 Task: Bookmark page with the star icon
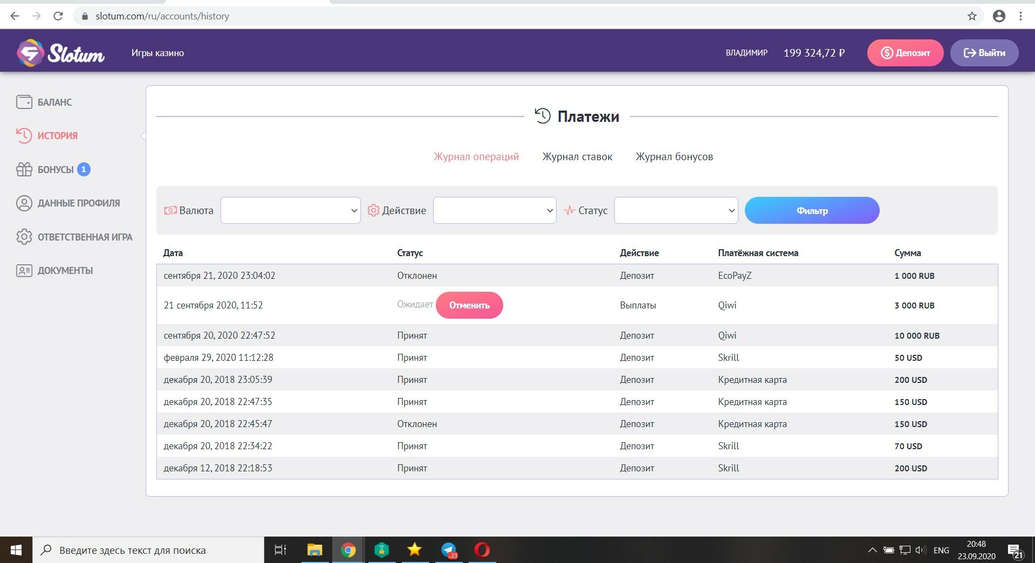[x=972, y=16]
